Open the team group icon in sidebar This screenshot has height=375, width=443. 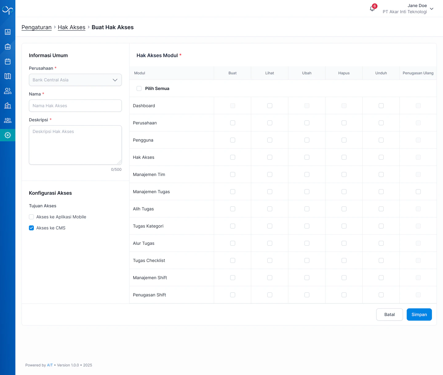(8, 120)
